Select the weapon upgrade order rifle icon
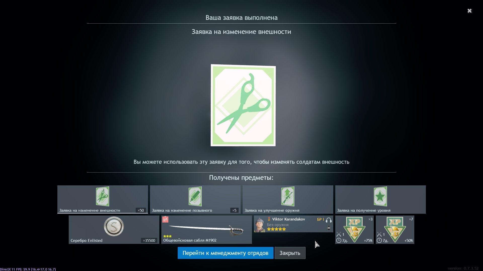Viewport: 483px width, 271px height. [x=288, y=196]
